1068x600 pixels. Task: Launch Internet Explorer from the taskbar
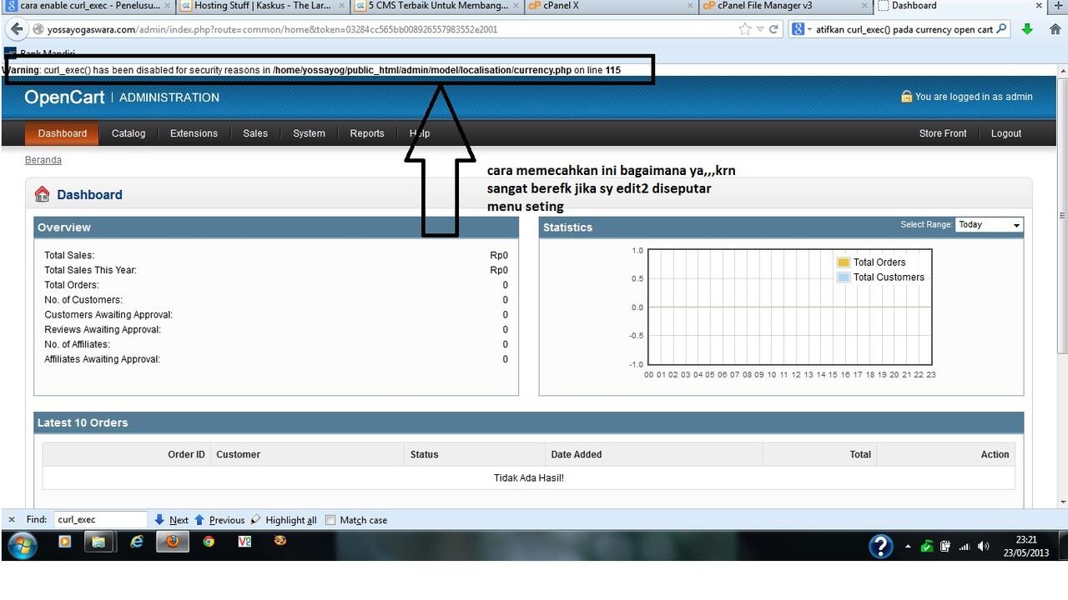(137, 542)
